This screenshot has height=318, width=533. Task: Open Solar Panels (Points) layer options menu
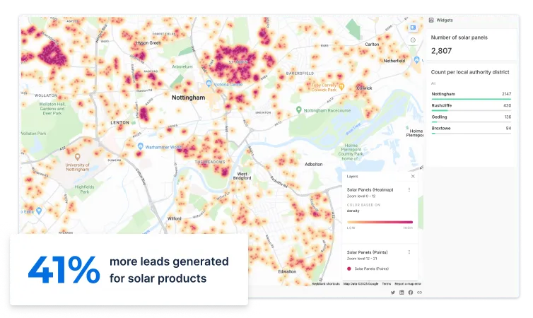tap(409, 252)
